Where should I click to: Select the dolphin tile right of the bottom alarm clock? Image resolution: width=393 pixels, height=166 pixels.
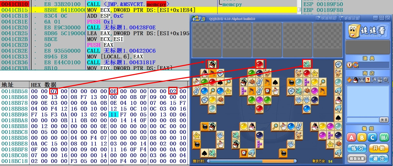(252, 153)
